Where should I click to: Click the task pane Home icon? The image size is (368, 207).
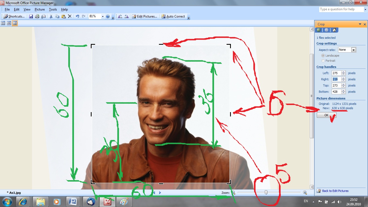(334, 30)
